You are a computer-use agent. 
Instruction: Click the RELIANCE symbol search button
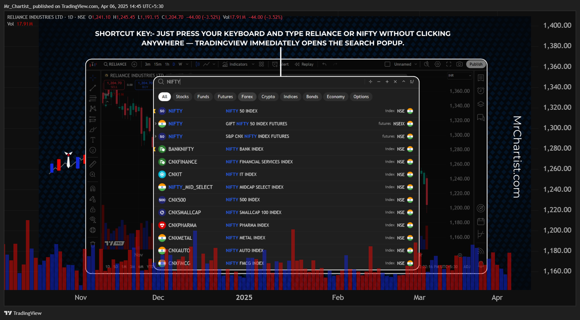coord(115,64)
